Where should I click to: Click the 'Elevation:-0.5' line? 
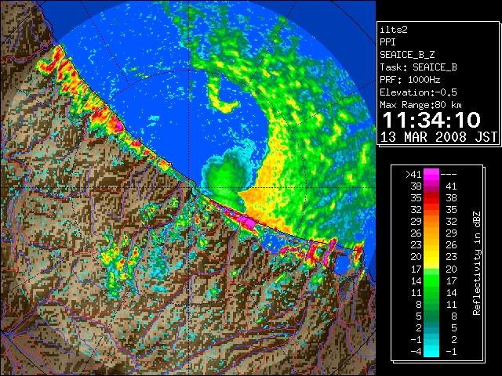pos(418,92)
